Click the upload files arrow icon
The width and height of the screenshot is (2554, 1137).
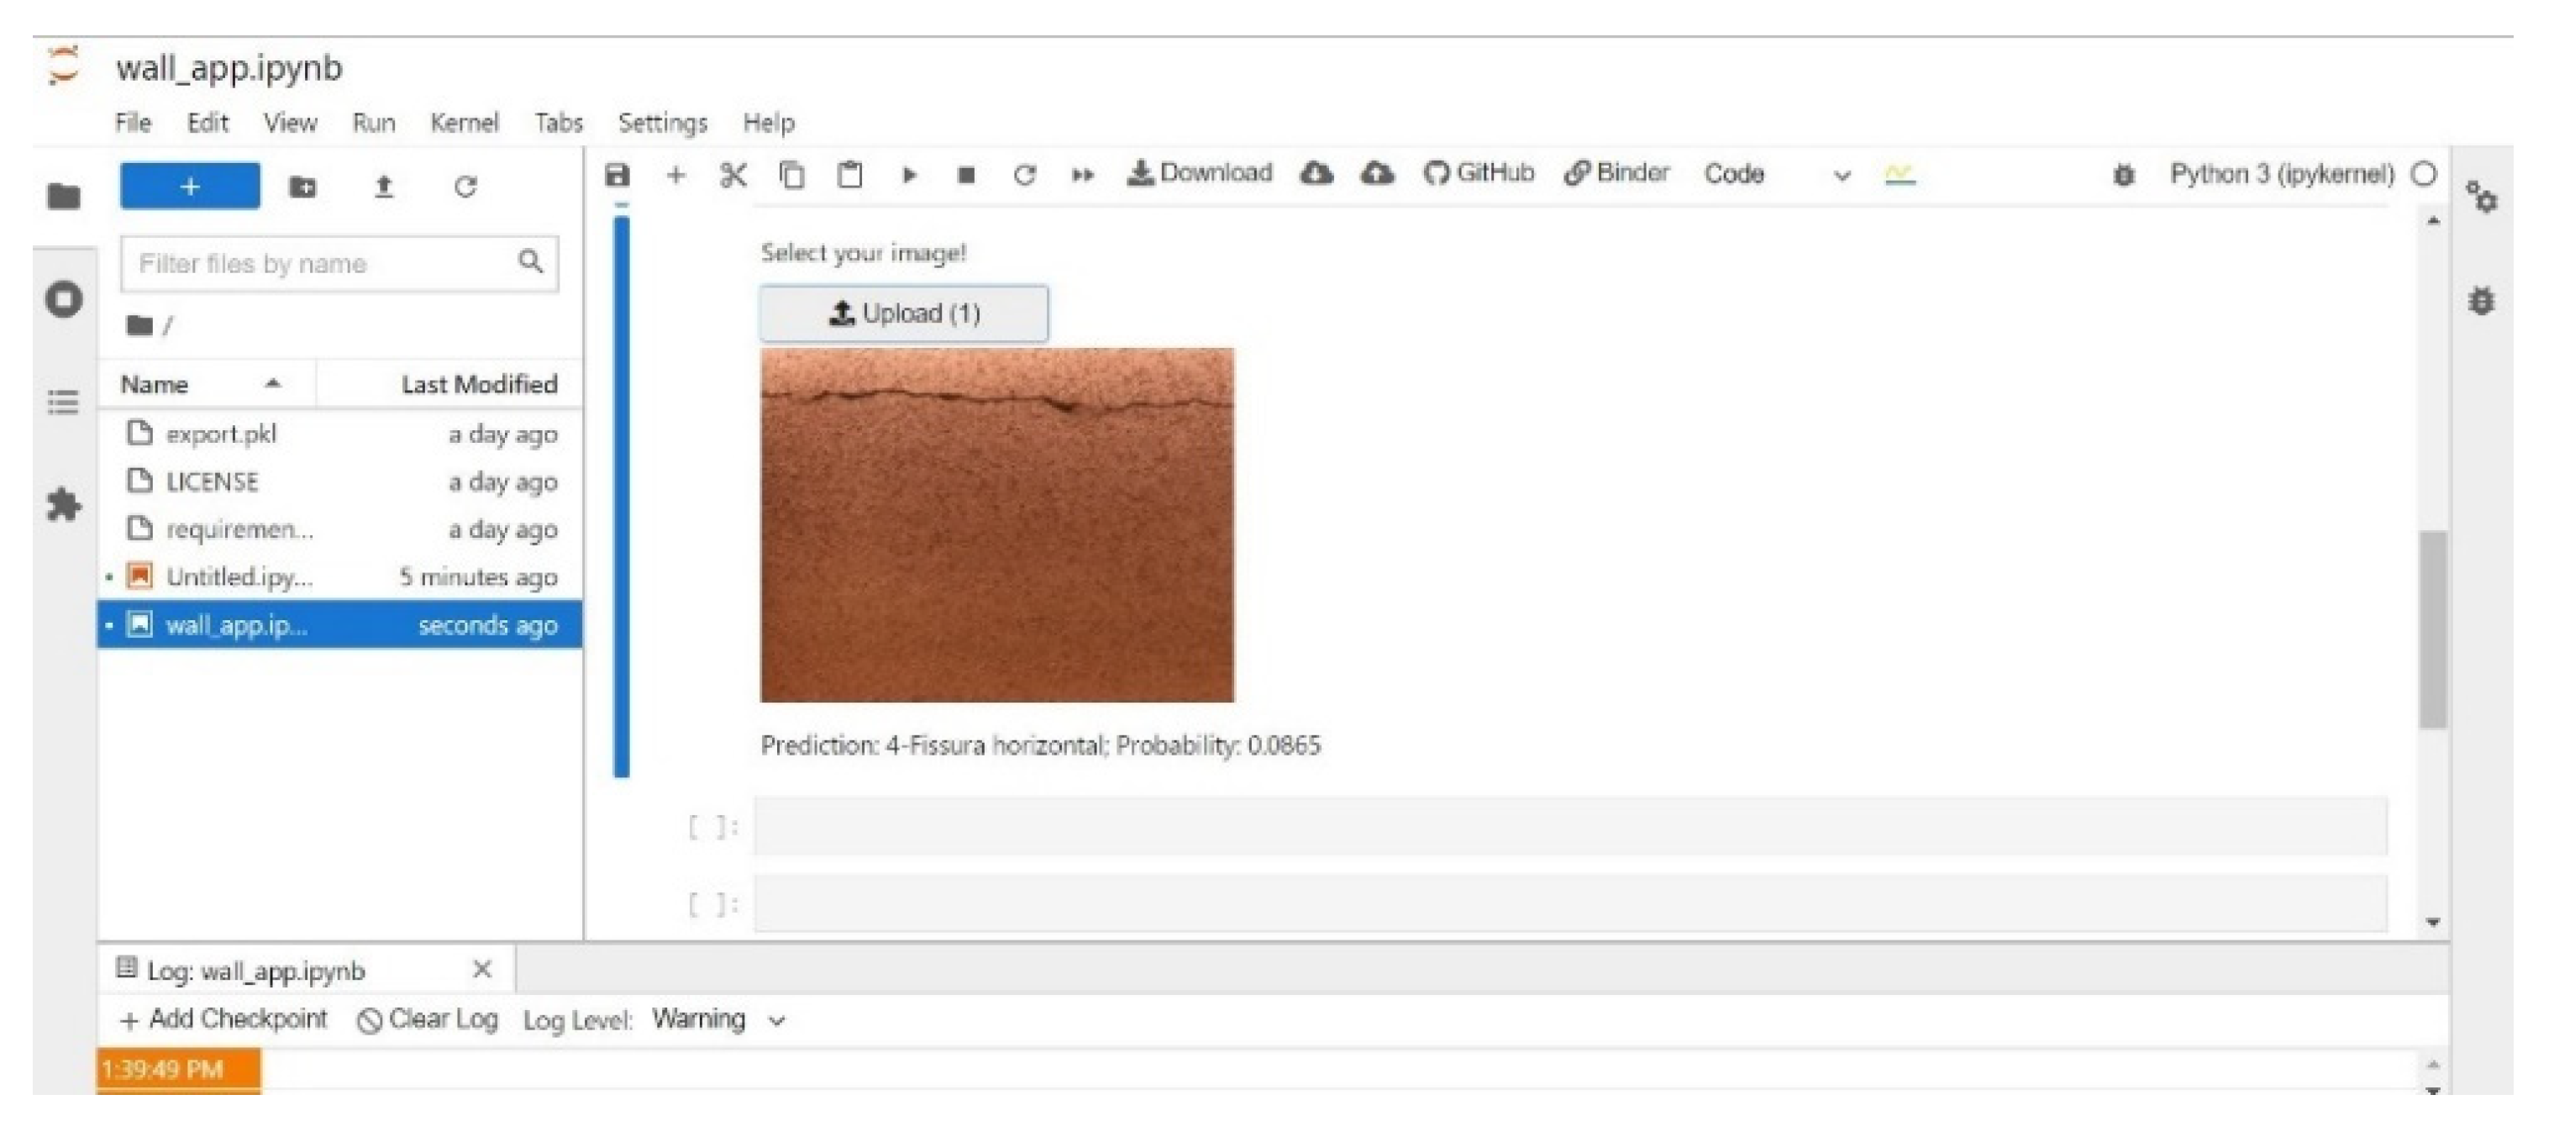[384, 187]
